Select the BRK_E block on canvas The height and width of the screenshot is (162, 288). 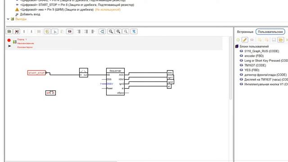coord(50,93)
